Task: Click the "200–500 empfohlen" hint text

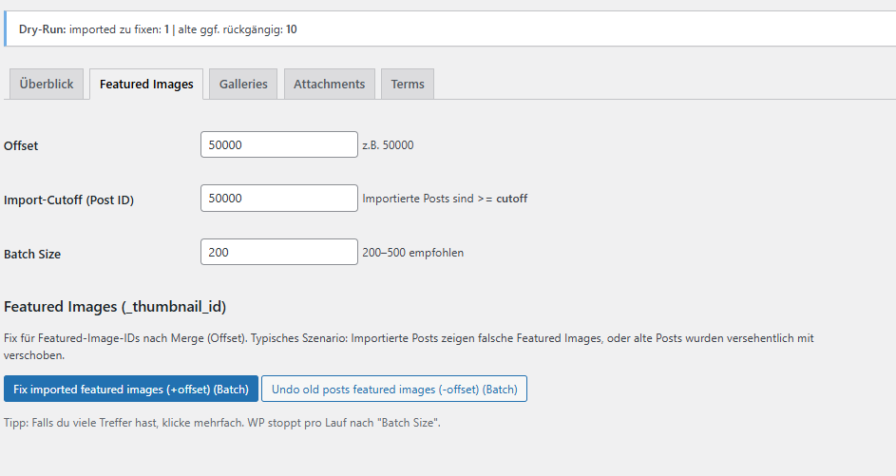Action: [x=412, y=253]
